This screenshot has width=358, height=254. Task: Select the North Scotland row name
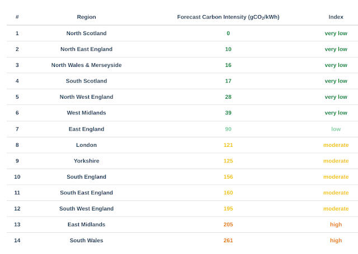86,33
